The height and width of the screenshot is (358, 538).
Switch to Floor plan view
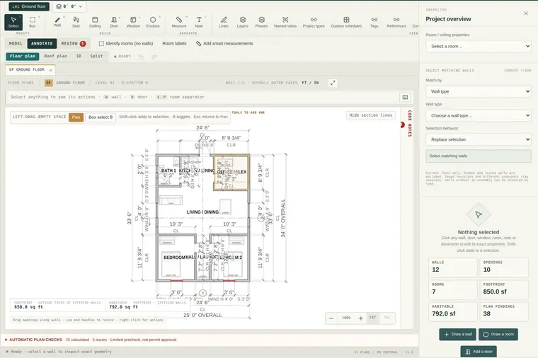(23, 56)
